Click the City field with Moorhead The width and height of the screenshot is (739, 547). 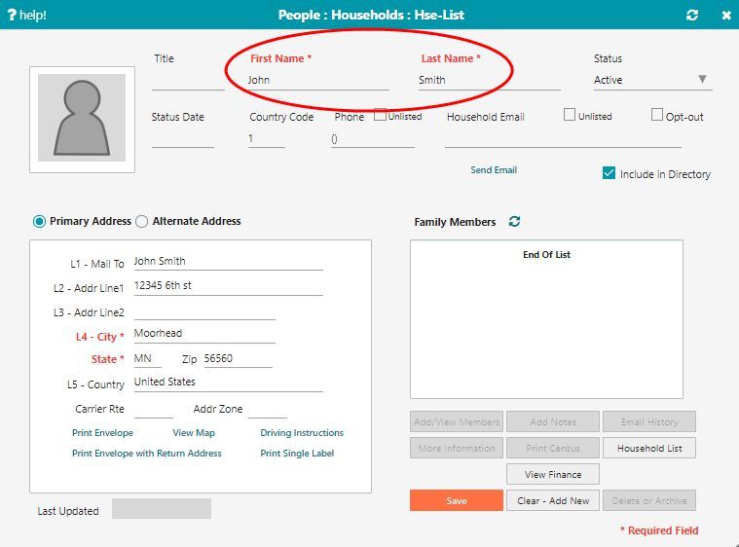204,334
